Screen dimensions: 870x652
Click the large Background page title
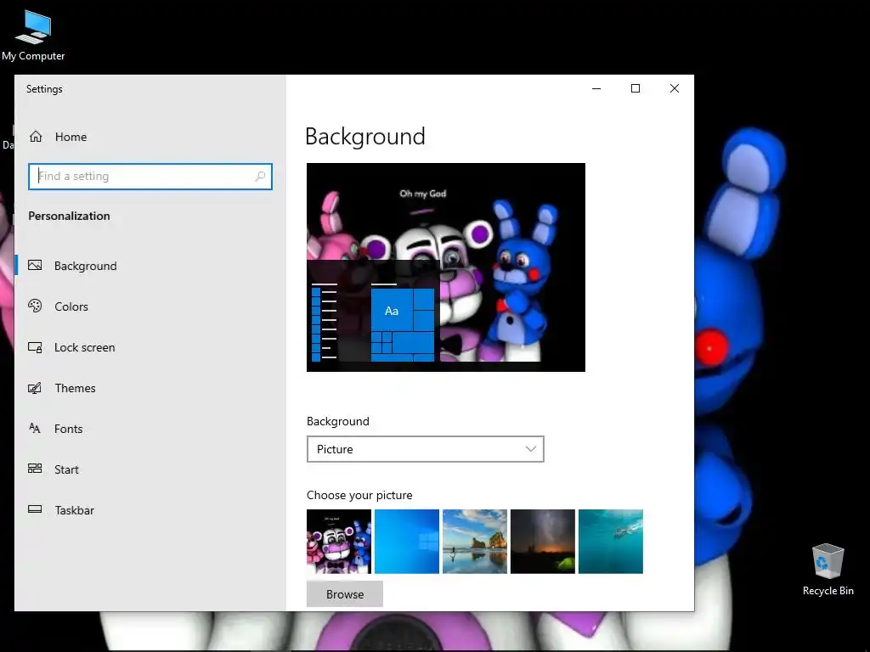tap(365, 137)
